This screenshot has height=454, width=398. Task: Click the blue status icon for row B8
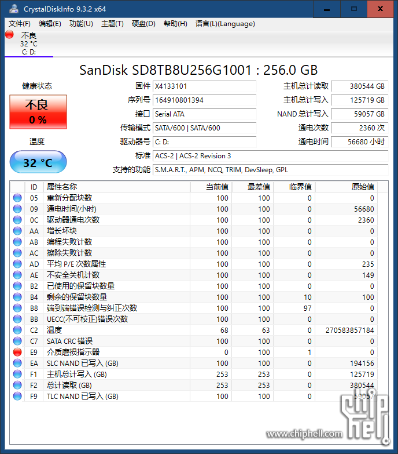(17, 308)
